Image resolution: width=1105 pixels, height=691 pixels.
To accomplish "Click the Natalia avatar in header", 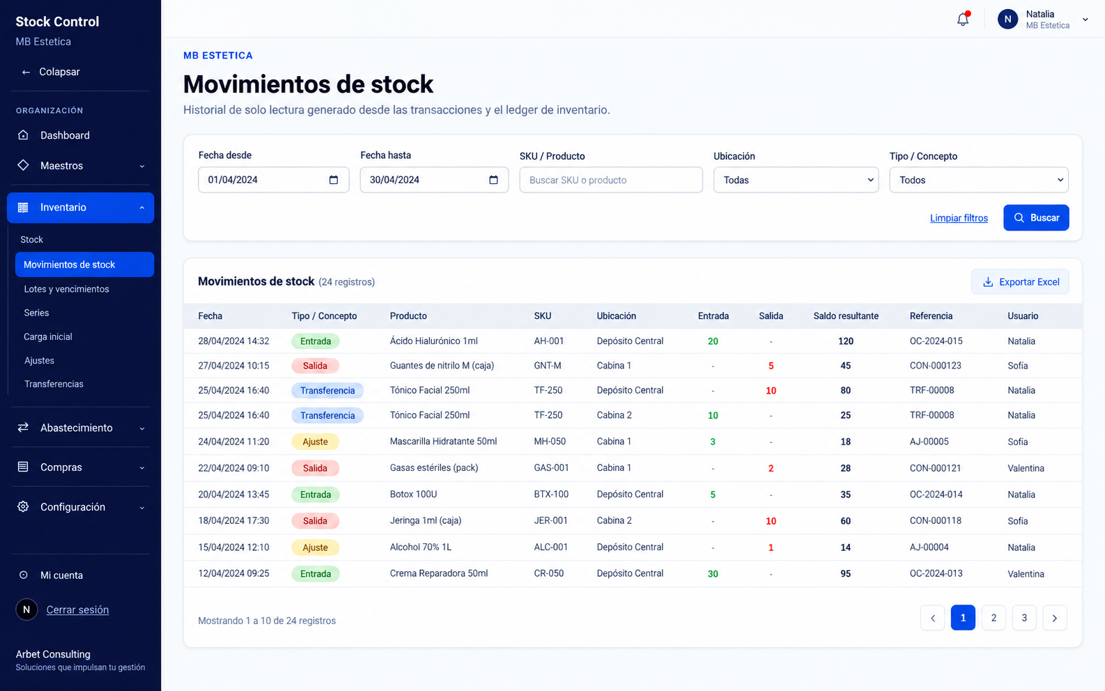I will tap(1007, 20).
